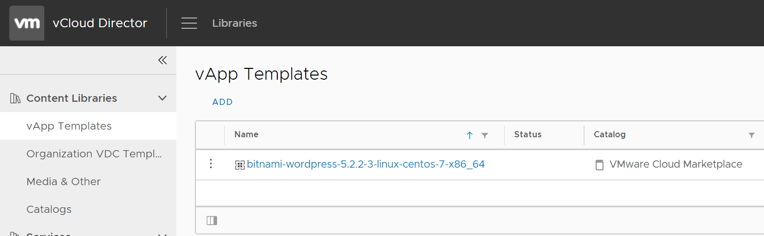Click the Content Libraries books icon
The width and height of the screenshot is (764, 236).
(x=15, y=98)
